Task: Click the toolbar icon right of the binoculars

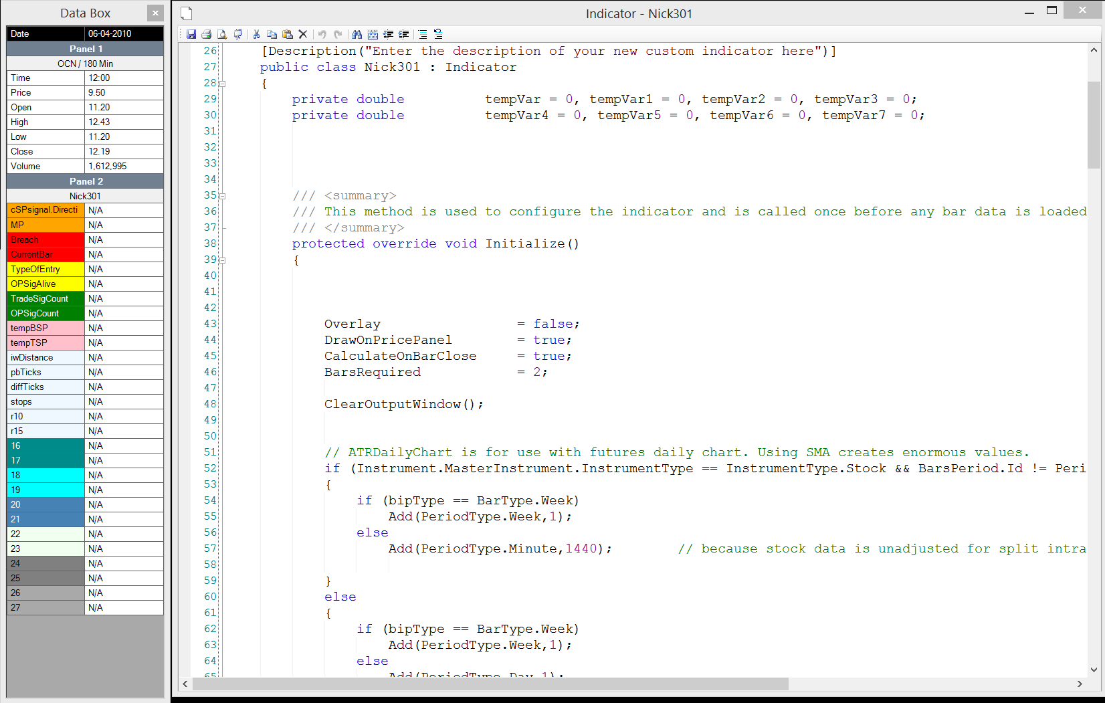Action: pos(373,34)
